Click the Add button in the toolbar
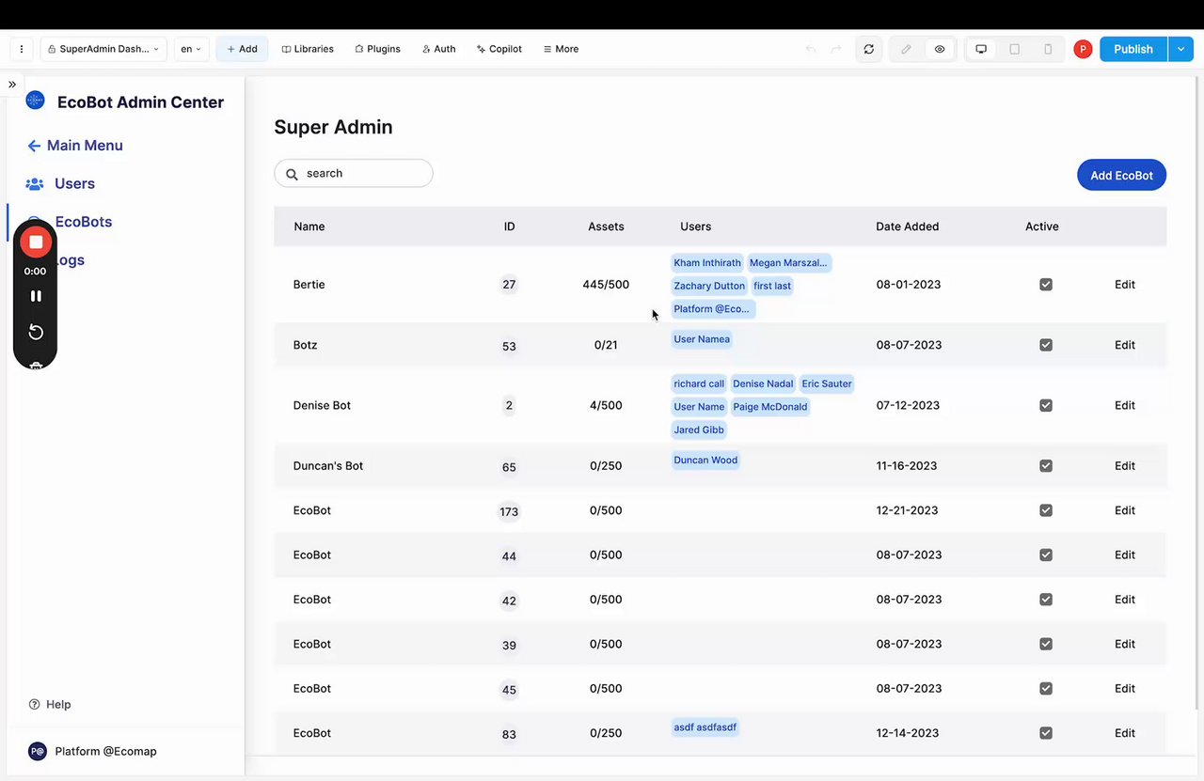The image size is (1204, 781). [x=242, y=49]
